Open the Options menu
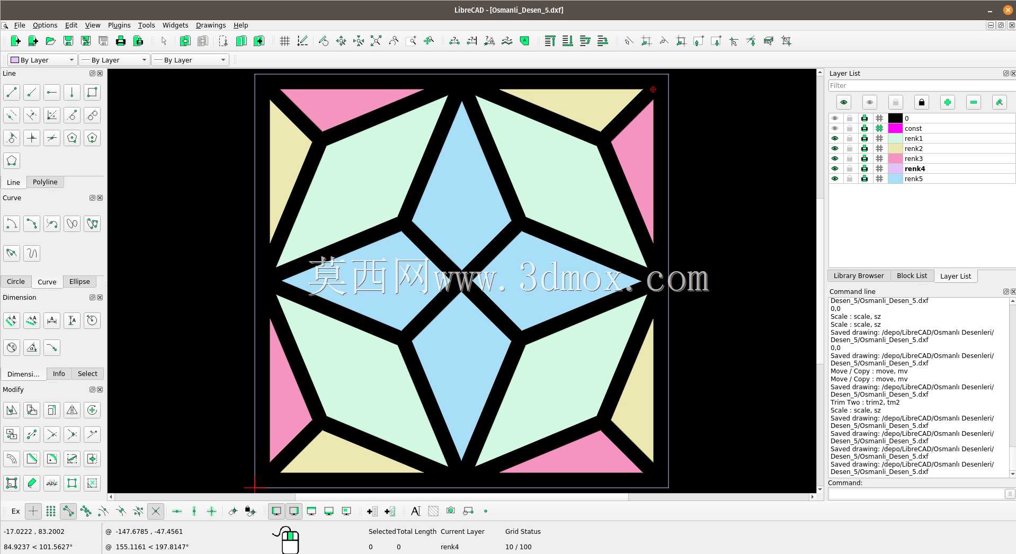1016x554 pixels. click(x=45, y=25)
